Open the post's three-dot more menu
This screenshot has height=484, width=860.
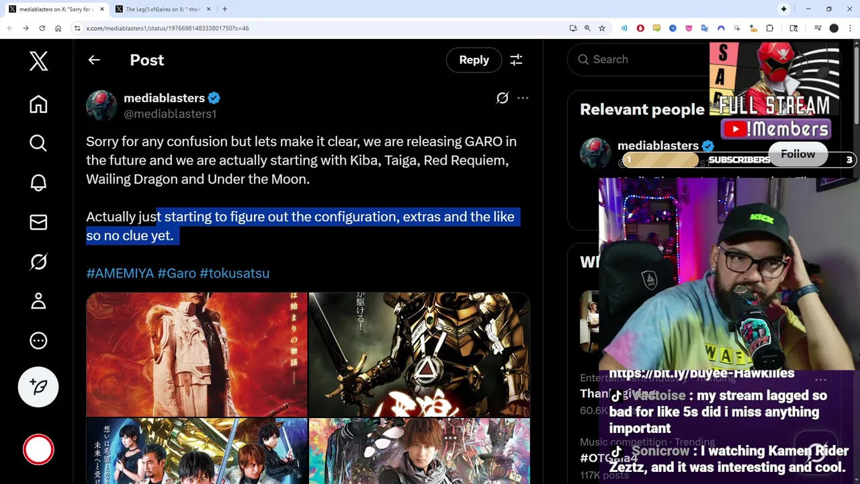(x=523, y=98)
